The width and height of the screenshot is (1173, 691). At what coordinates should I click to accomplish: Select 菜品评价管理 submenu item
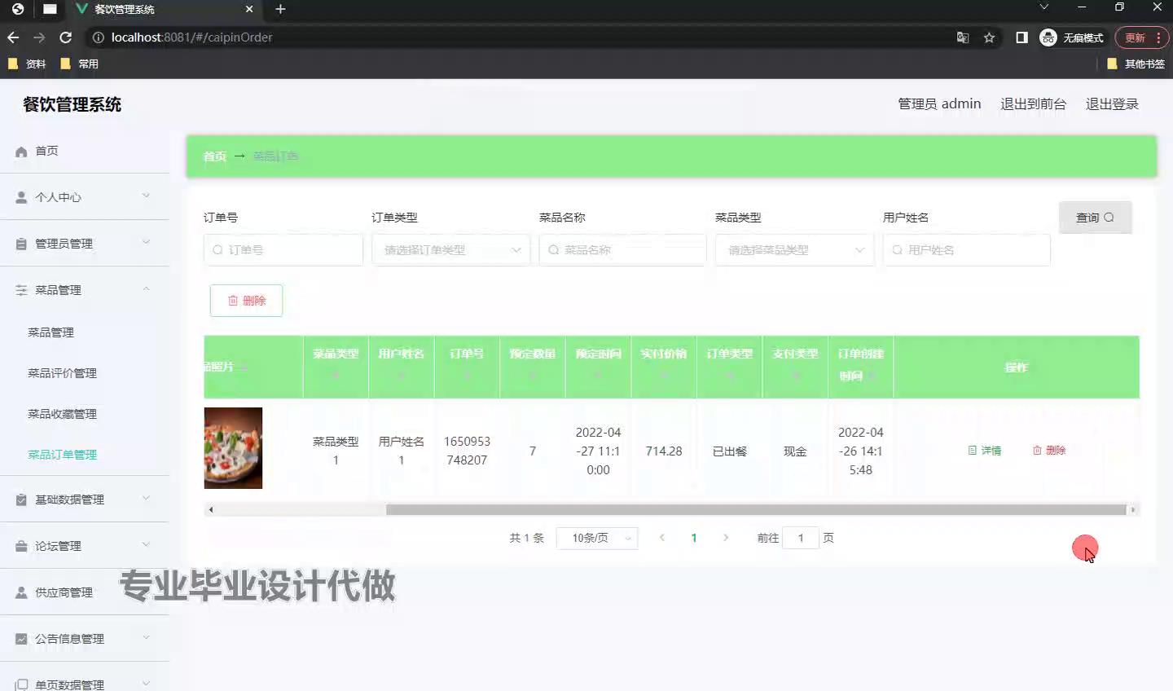coord(62,373)
